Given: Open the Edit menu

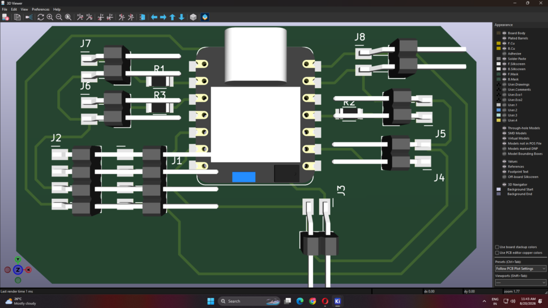Looking at the screenshot, I should 14,10.
